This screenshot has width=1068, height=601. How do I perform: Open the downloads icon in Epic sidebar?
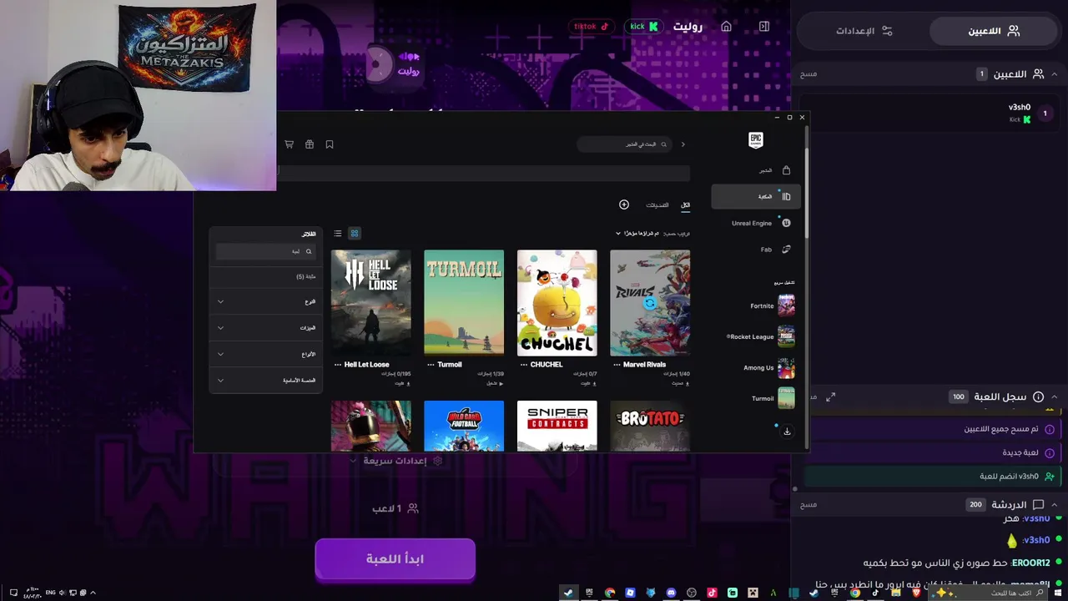pos(786,432)
